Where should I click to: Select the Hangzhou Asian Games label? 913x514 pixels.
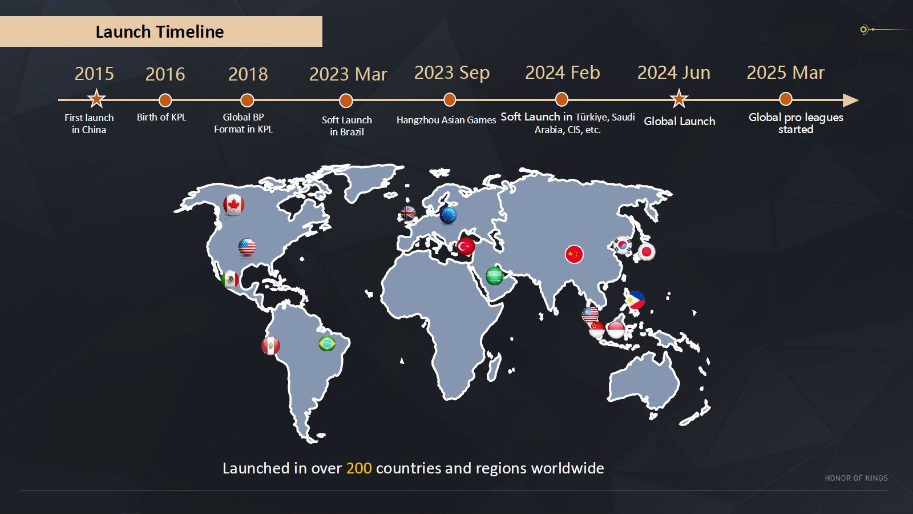pos(446,120)
